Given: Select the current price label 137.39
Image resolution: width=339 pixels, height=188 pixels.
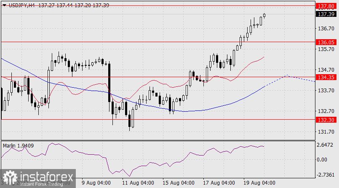Looking at the screenshot, I should (326, 14).
